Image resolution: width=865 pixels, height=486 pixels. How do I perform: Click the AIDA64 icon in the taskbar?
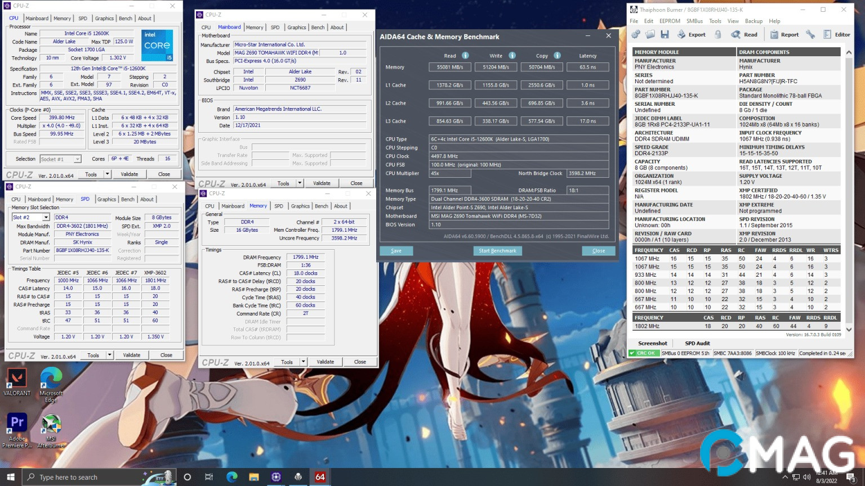[x=320, y=477]
